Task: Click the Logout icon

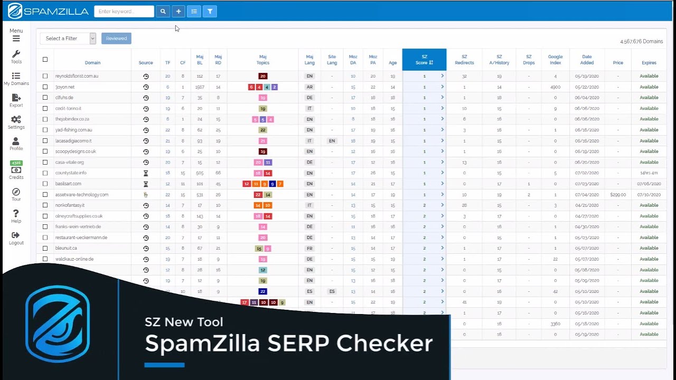Action: (x=16, y=235)
